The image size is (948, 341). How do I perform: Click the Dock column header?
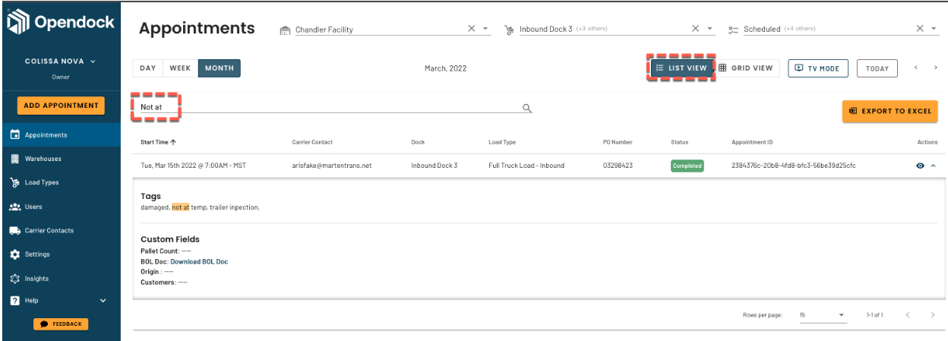(x=418, y=142)
